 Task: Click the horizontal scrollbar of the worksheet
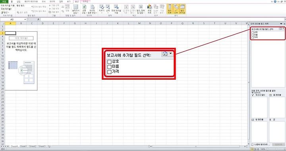pyautogui.click(x=196, y=146)
